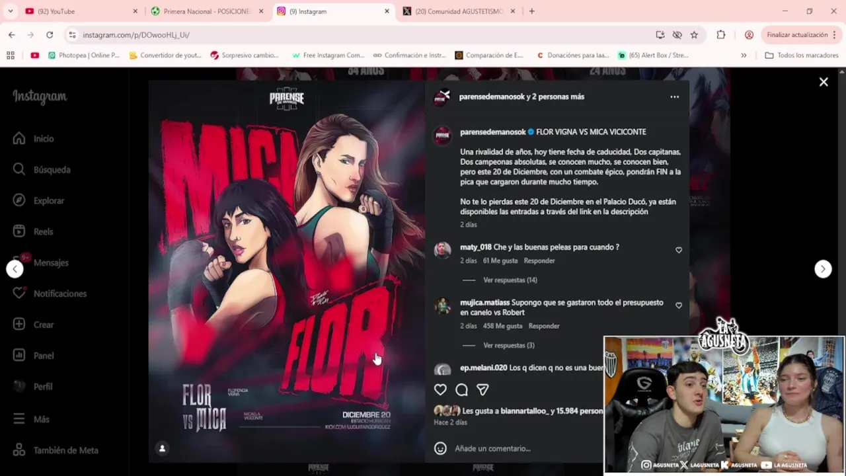Open the tab search dropdown
Viewport: 846px width, 476px height.
coord(10,11)
